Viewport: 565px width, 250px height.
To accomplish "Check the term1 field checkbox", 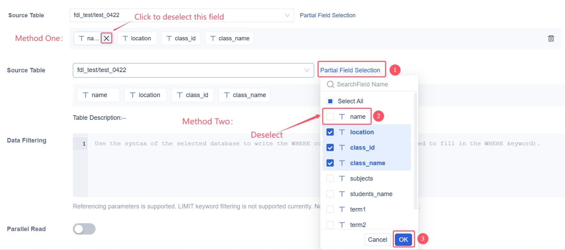I will point(330,209).
